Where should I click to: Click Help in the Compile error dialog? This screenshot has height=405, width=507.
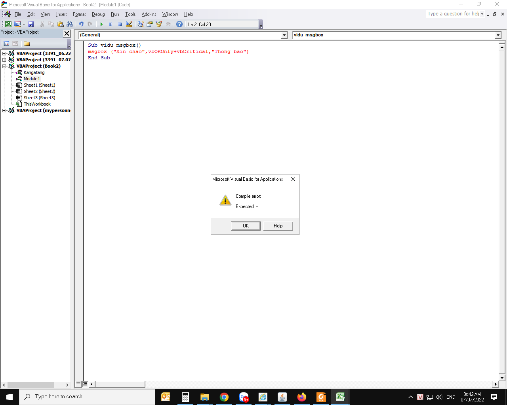coord(278,226)
